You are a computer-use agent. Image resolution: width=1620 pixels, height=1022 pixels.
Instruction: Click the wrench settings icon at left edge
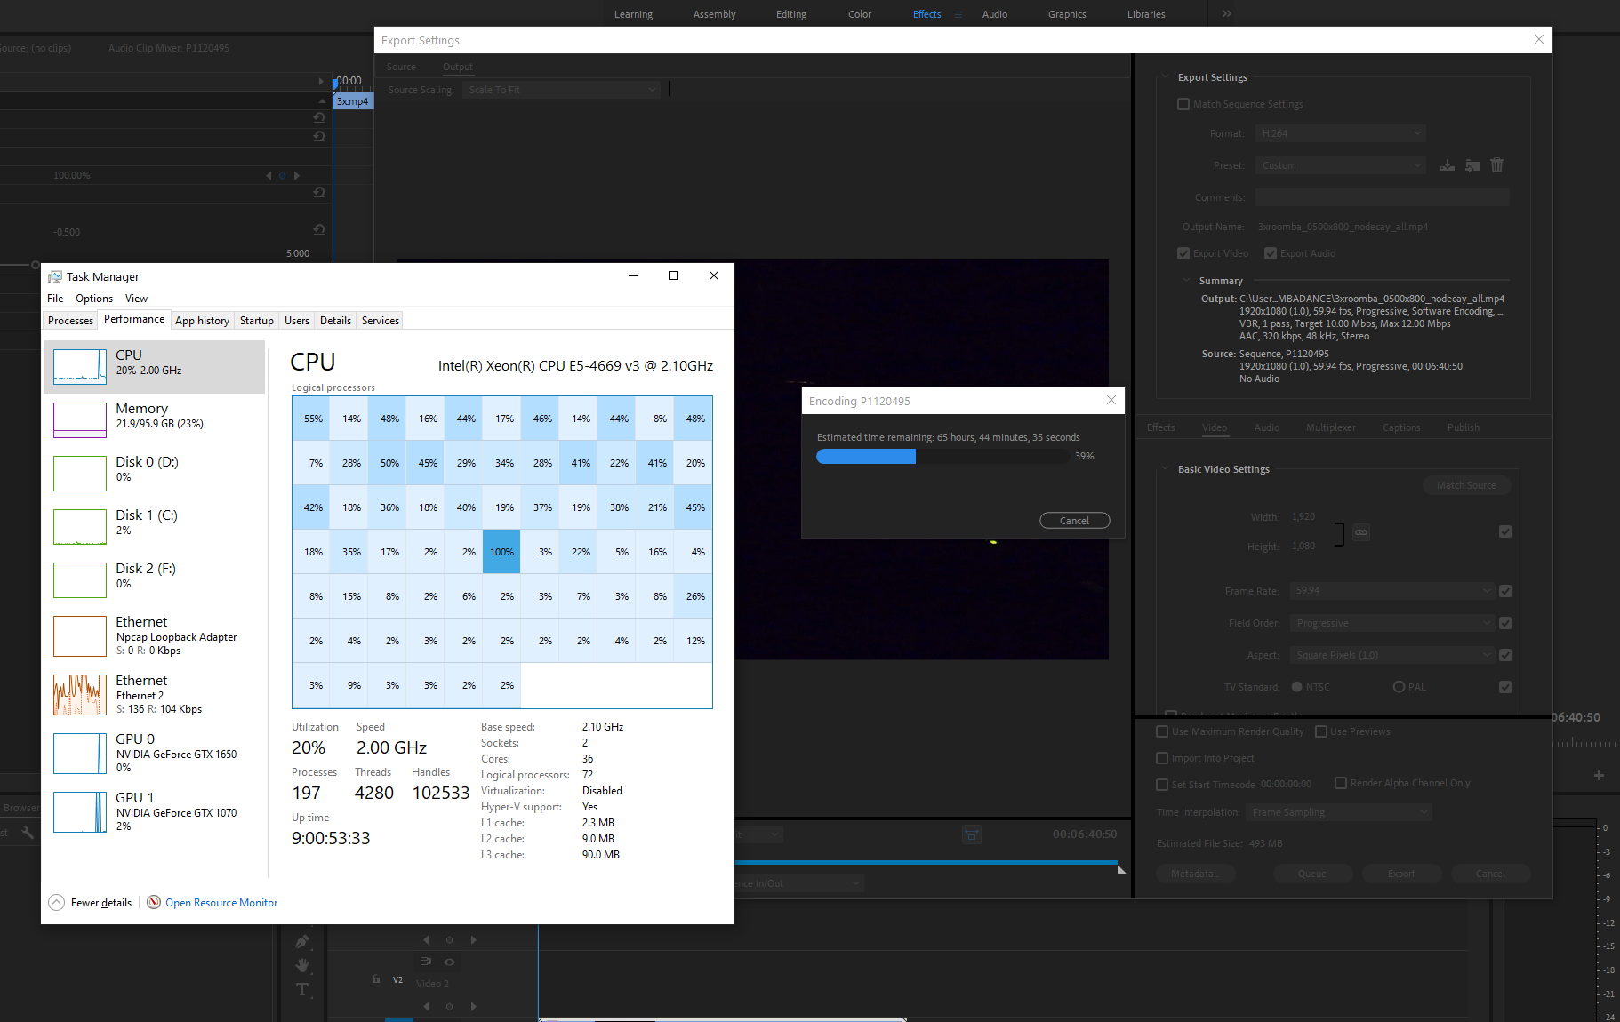pyautogui.click(x=28, y=833)
